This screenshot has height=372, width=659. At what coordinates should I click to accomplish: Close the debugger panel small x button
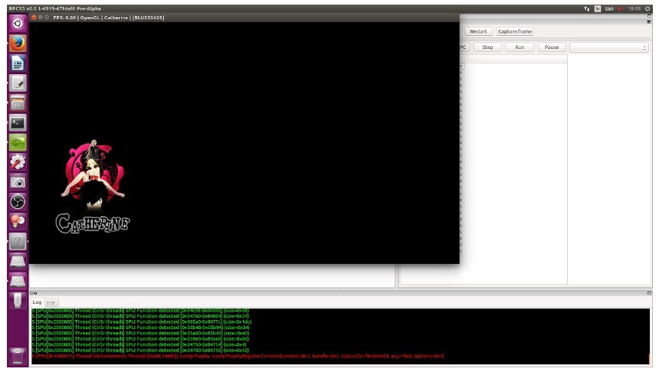[x=649, y=21]
